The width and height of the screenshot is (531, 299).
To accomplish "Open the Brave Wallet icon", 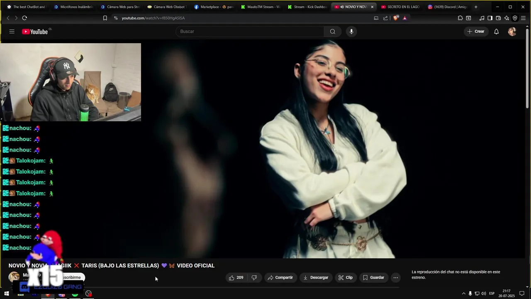I will [x=498, y=18].
